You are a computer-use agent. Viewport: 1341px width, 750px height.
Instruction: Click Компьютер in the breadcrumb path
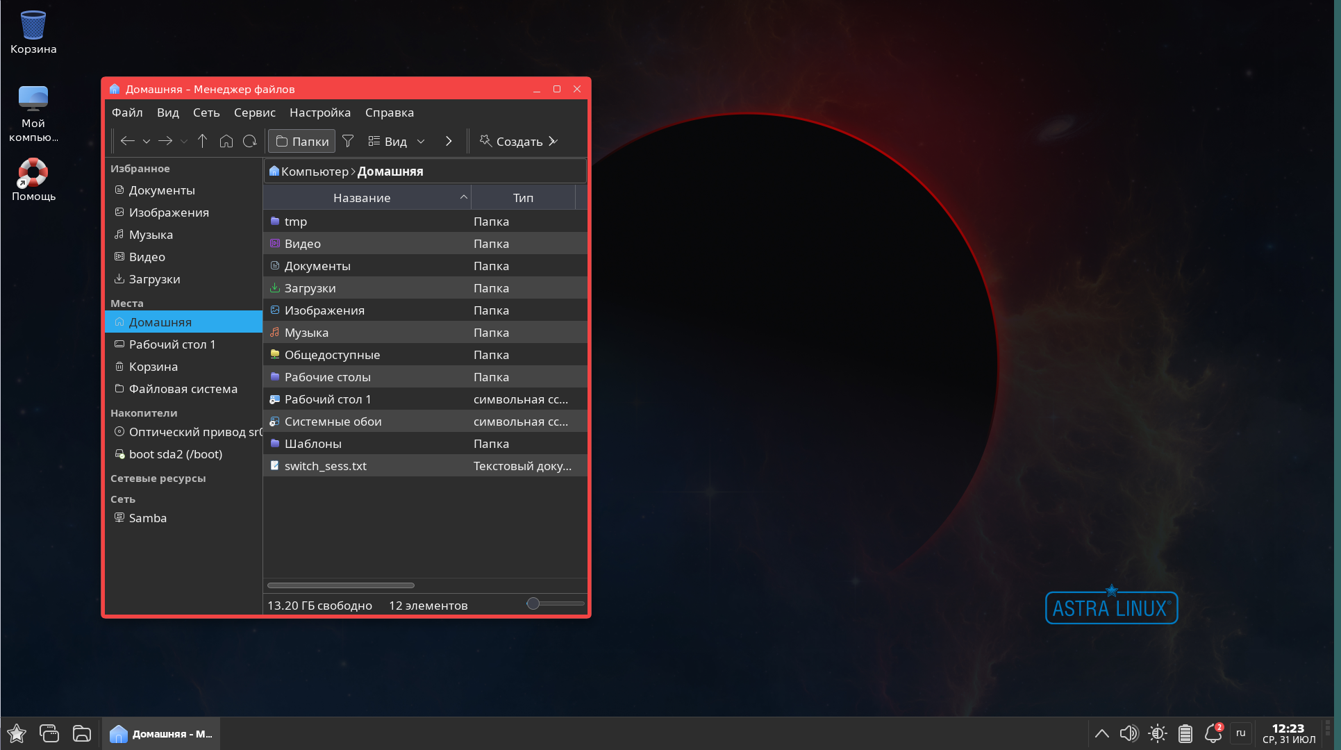pyautogui.click(x=314, y=172)
